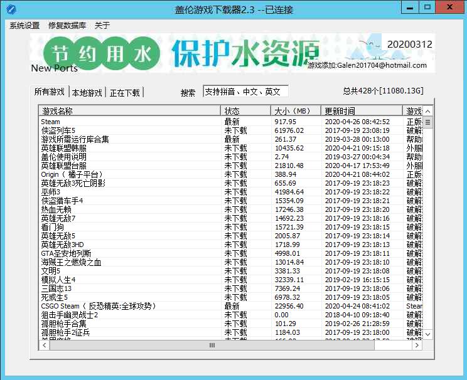Select the 英雄无敌3死亡阴影 row

(x=231, y=183)
